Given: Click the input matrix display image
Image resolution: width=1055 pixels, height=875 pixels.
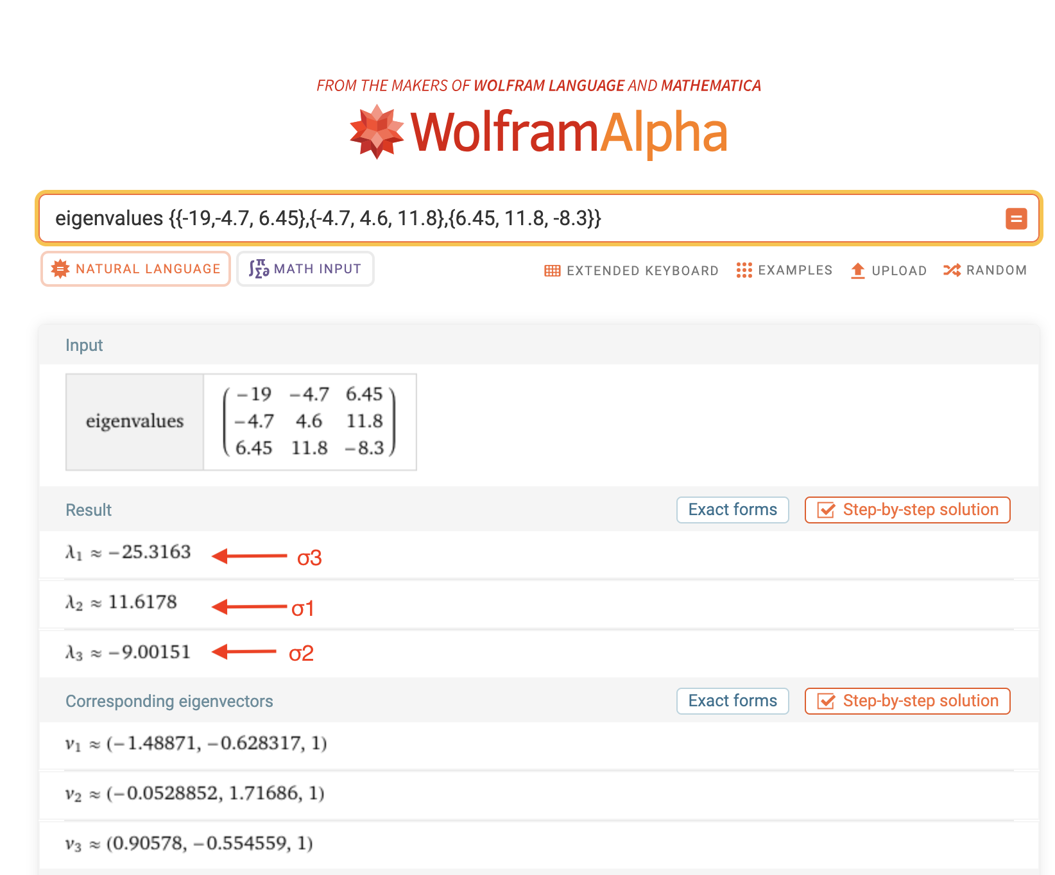Looking at the screenshot, I should [x=309, y=421].
